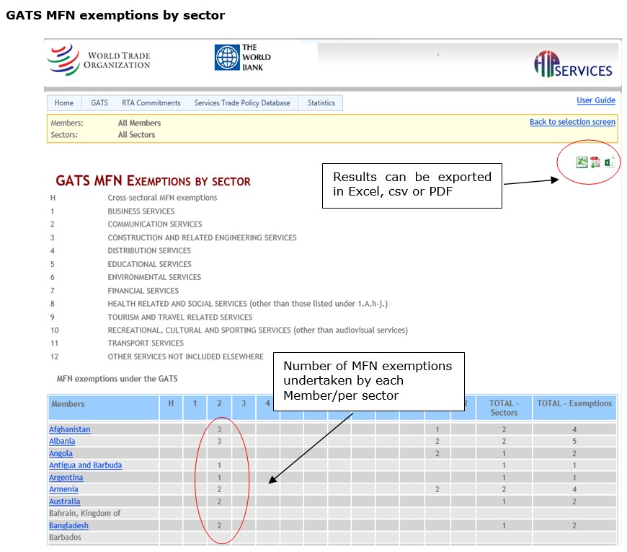The height and width of the screenshot is (552, 627).
Task: Click 'TOURISM AND TRAVEL RELATED SERVICES' text
Action: click(180, 317)
